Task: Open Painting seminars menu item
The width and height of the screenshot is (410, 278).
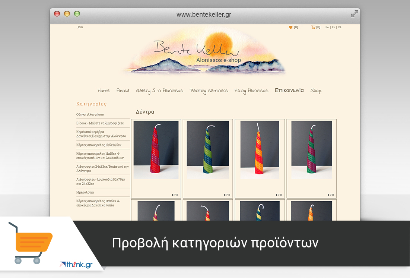Action: pos(209,91)
